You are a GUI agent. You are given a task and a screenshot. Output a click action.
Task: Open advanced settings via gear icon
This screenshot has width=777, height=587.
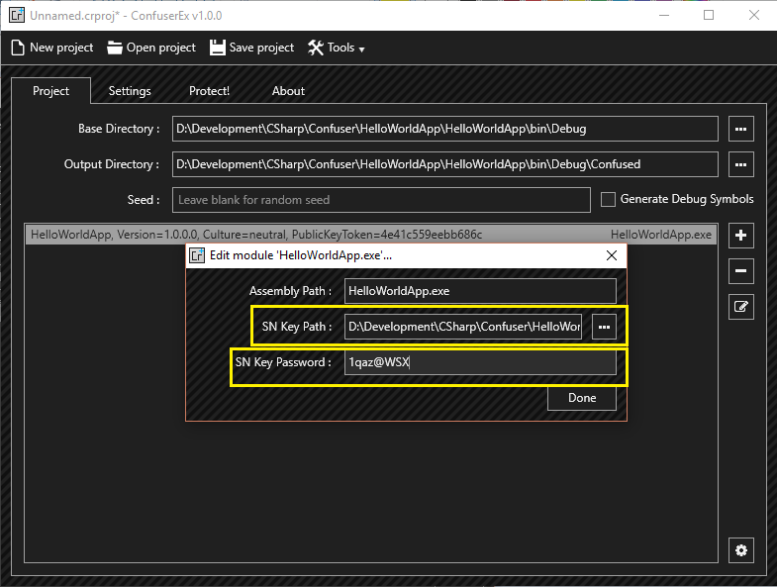[740, 550]
